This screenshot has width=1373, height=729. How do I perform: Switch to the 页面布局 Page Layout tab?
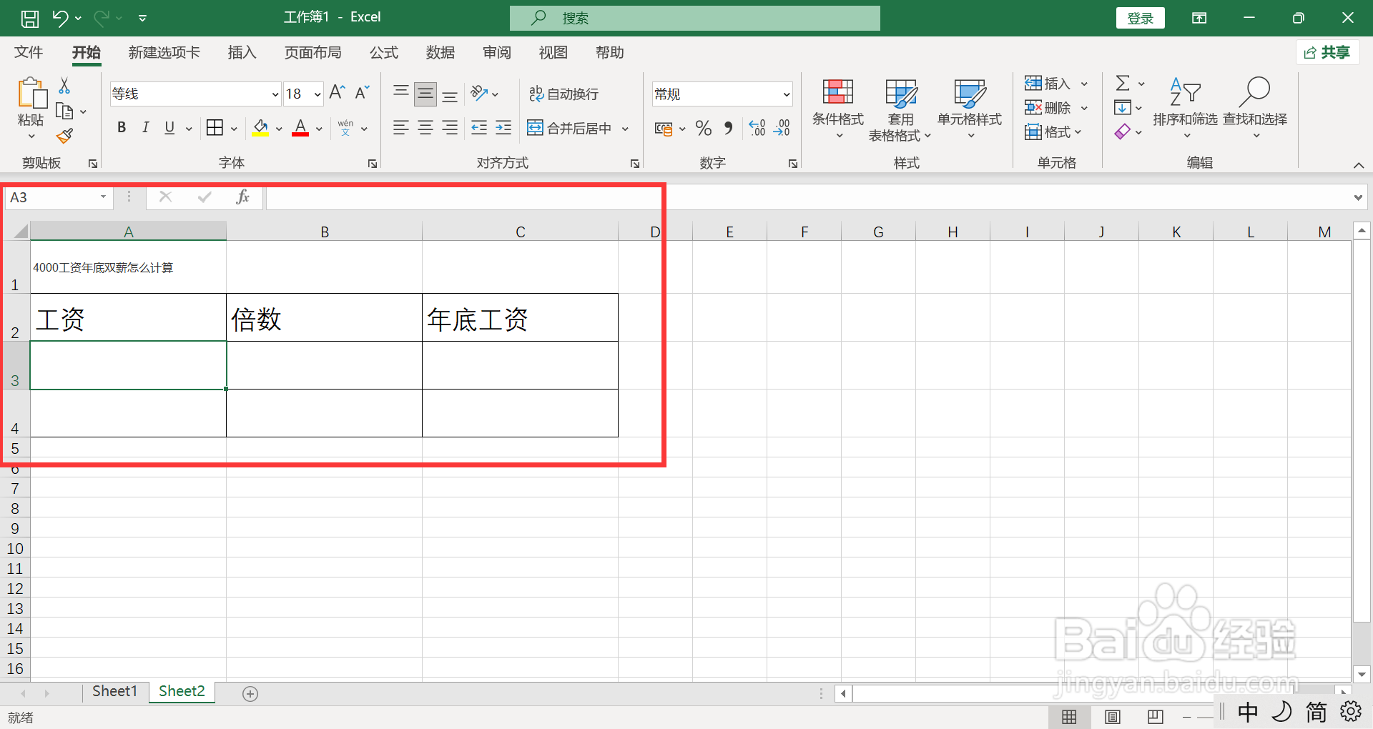tap(313, 52)
